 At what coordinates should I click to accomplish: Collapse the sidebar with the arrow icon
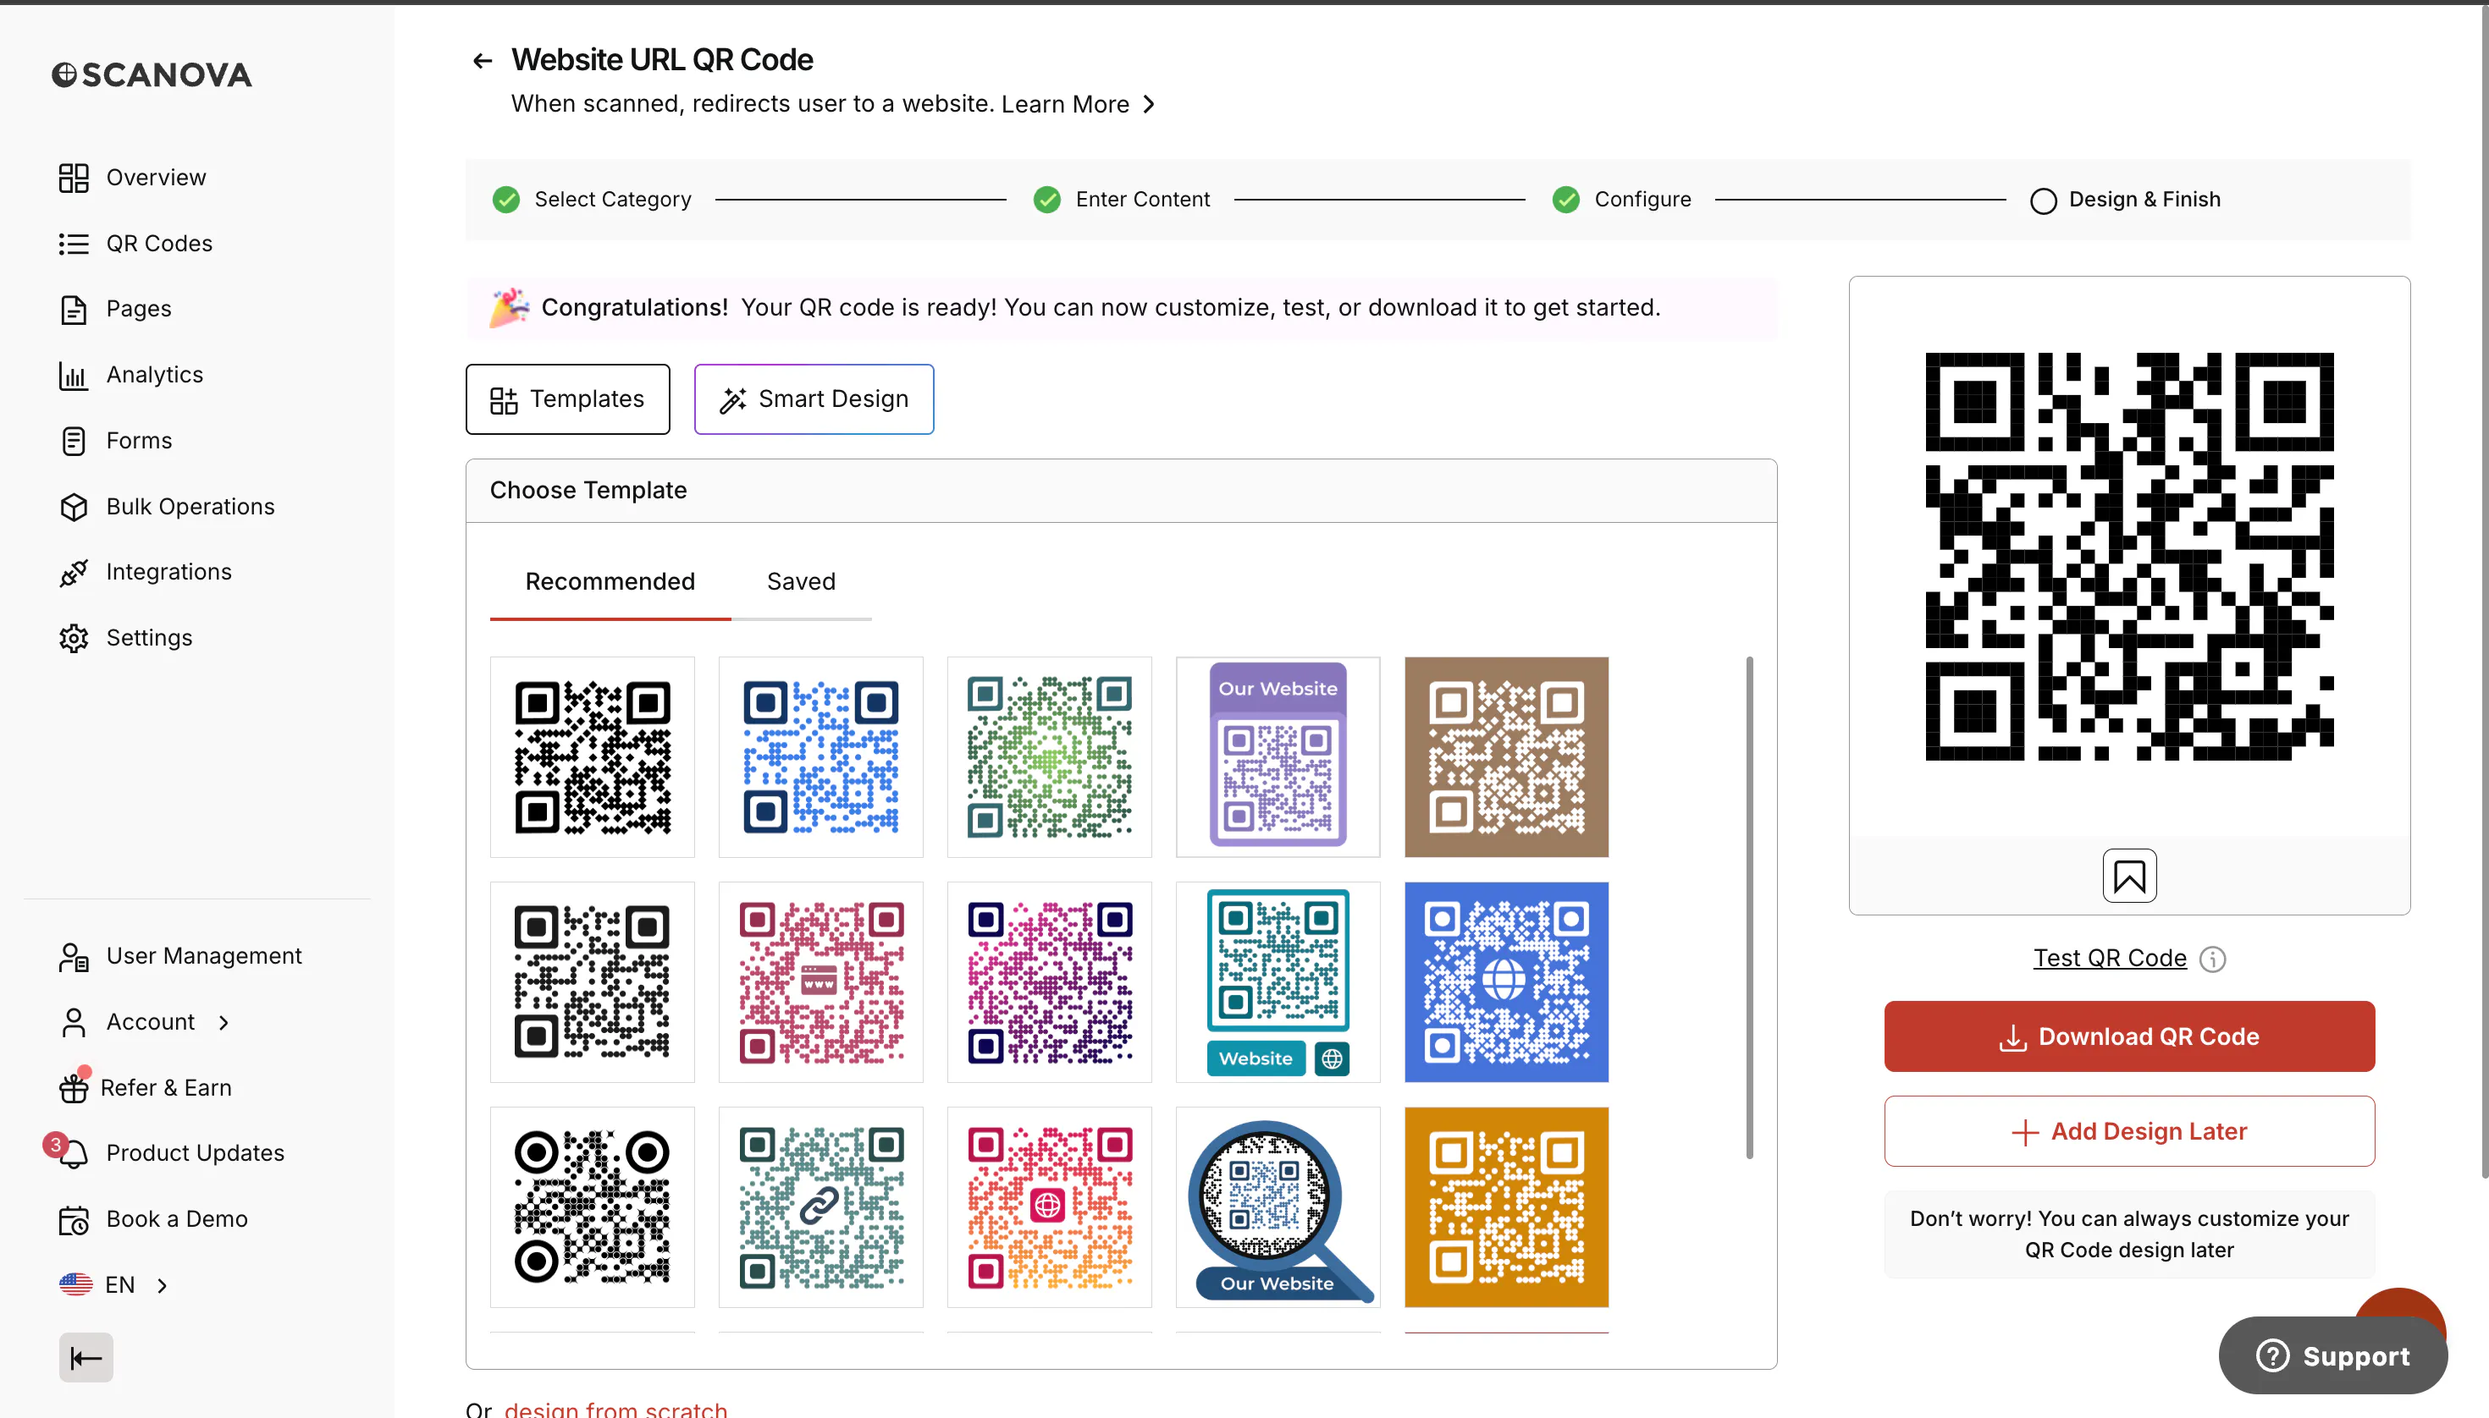[x=86, y=1356]
